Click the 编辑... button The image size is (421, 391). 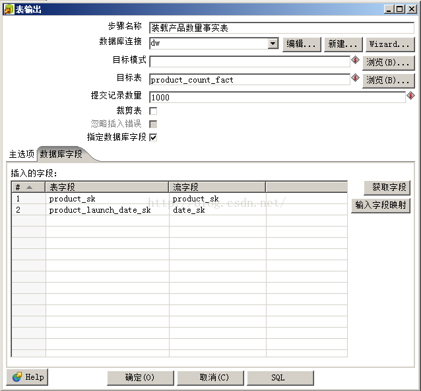click(302, 44)
